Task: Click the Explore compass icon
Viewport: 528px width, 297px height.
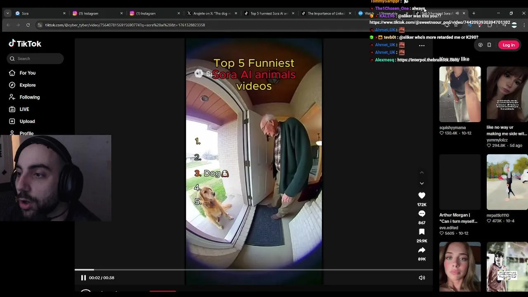Action: 12,85
